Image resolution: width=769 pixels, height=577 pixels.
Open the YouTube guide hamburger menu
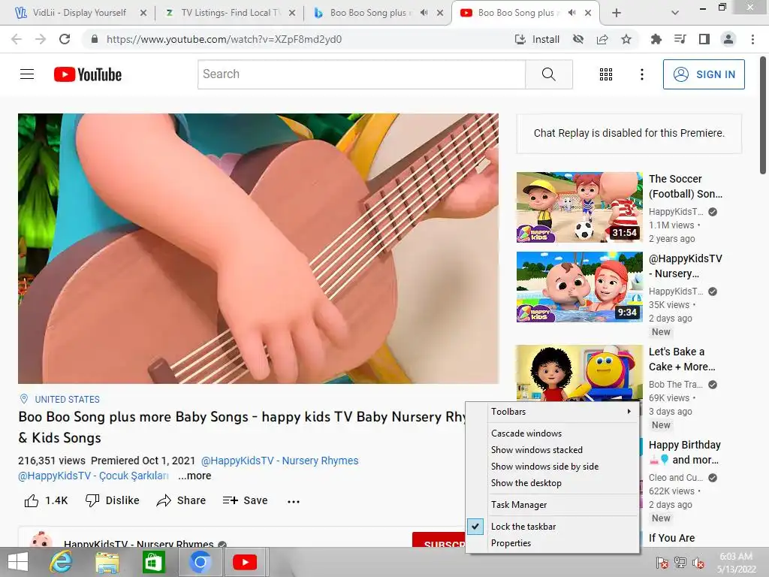point(27,74)
